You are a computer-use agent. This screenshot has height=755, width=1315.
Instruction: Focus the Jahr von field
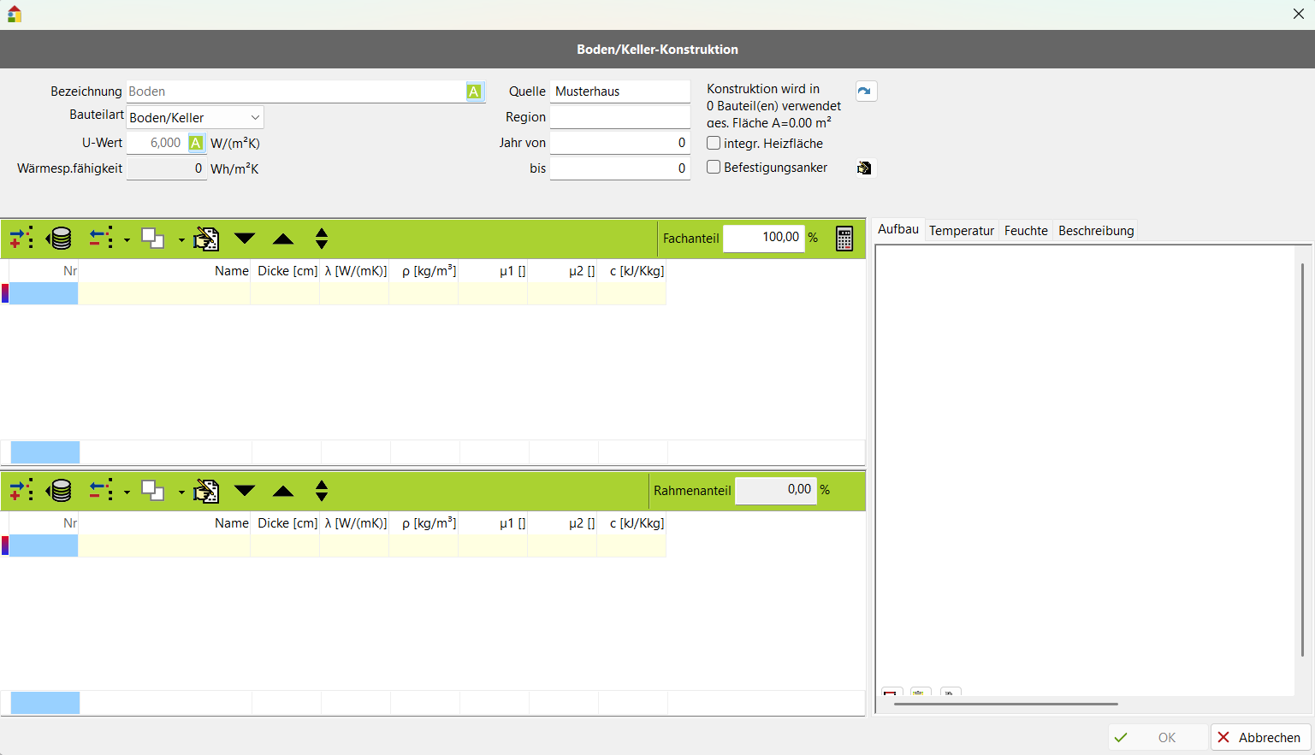[x=620, y=143]
